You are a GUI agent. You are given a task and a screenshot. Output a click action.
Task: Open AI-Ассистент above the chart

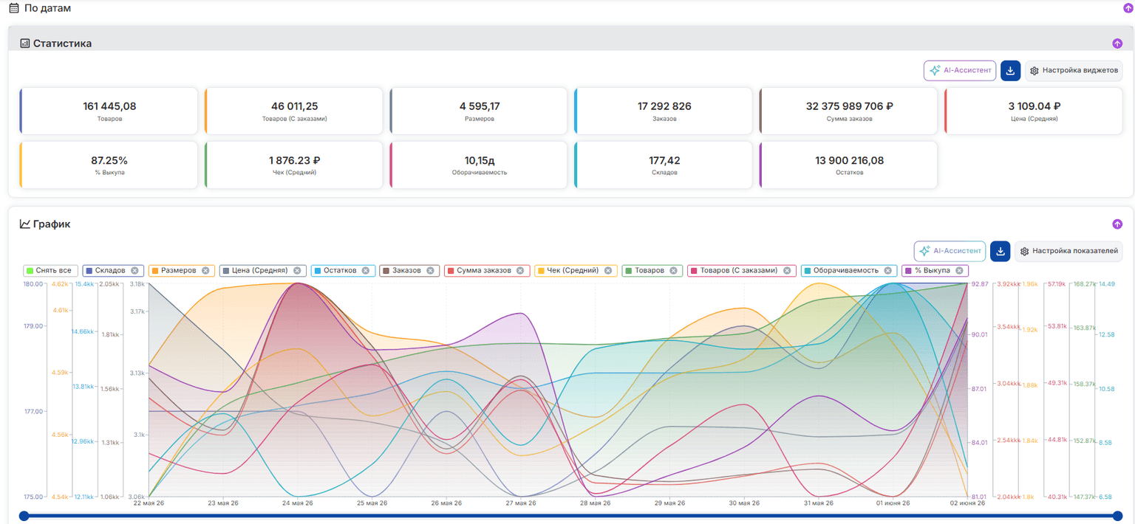[950, 251]
